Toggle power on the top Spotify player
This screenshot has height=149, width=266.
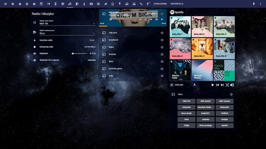click(162, 14)
